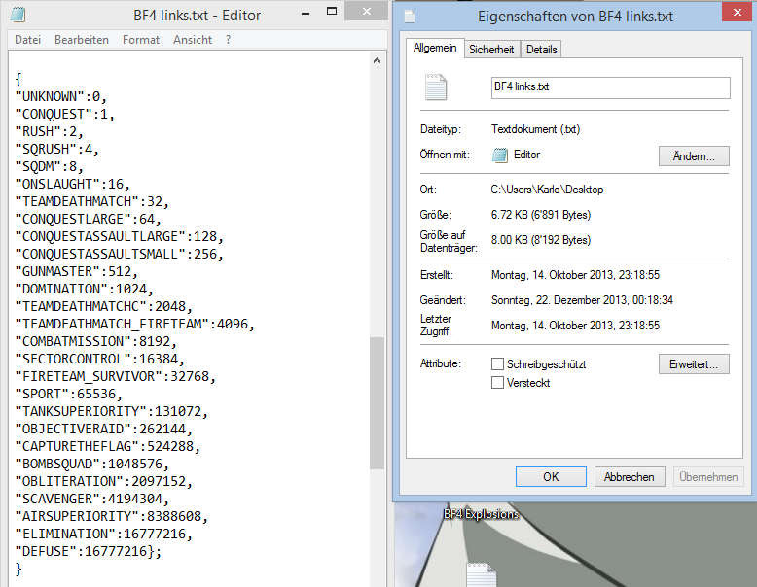This screenshot has width=757, height=587.
Task: Click the line "SECTORCONTROL":16384,
Action: [100, 359]
